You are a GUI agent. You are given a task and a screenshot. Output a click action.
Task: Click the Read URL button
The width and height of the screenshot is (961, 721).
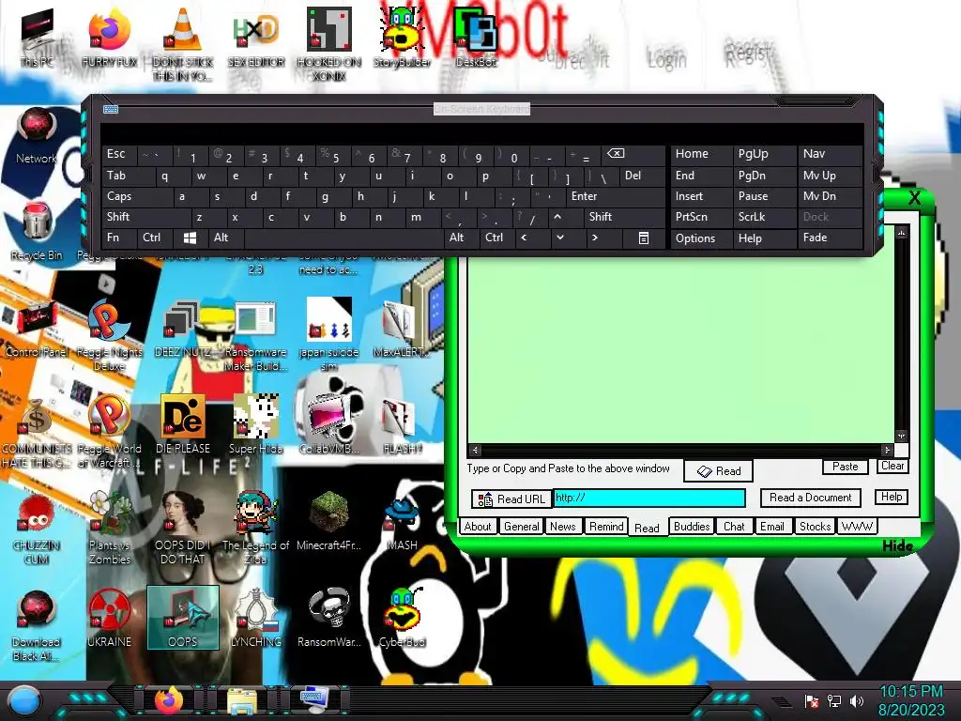pos(511,499)
